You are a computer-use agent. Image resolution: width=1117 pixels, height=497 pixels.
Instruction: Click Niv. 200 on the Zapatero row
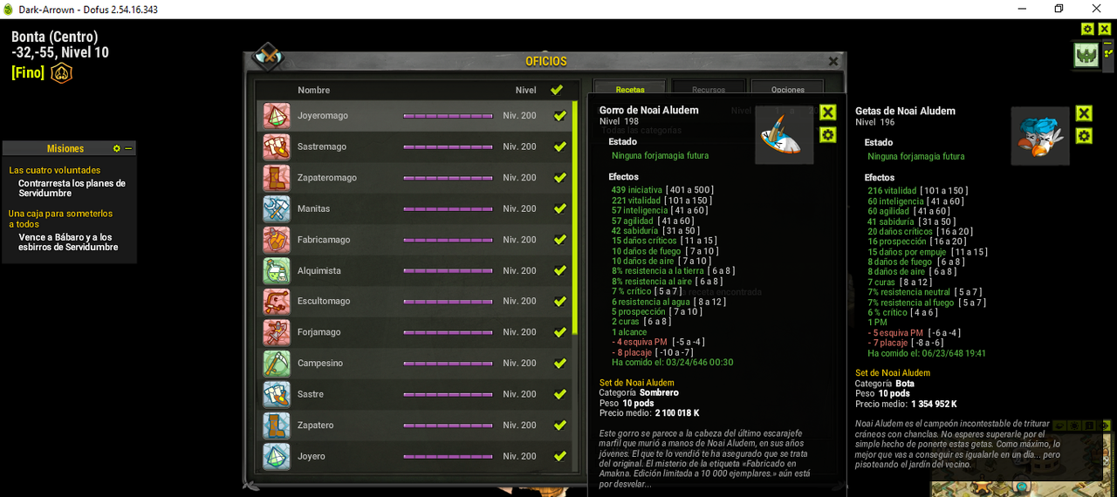[x=519, y=426]
